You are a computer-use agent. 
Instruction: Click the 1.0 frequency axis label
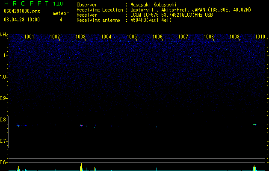[x=3, y=77]
